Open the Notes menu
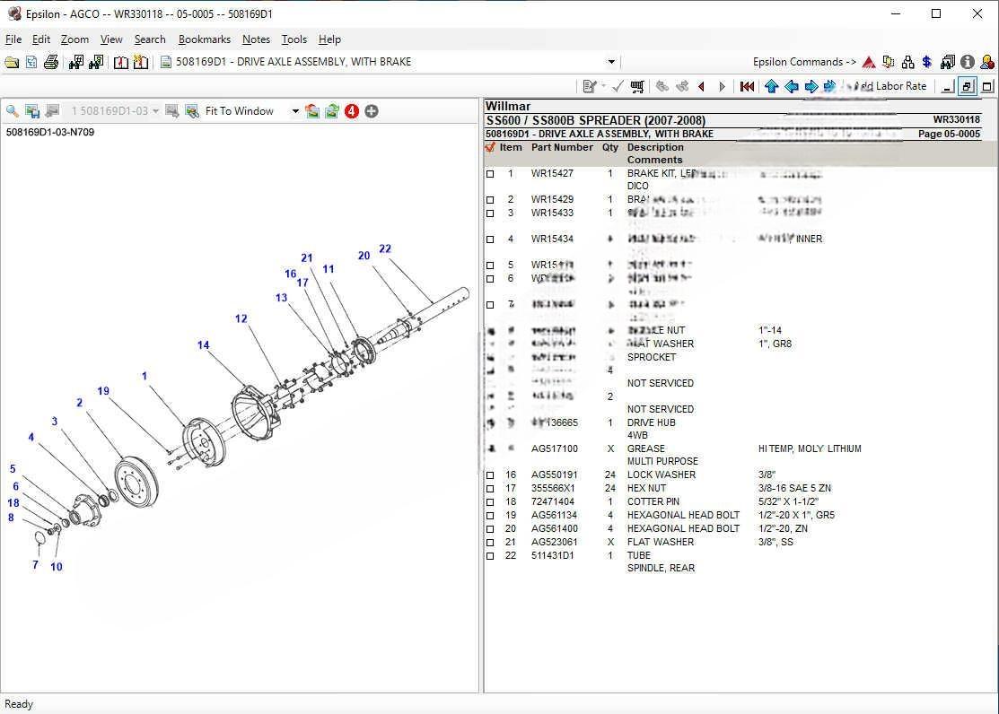Viewport: 999px width, 714px height. pos(256,39)
